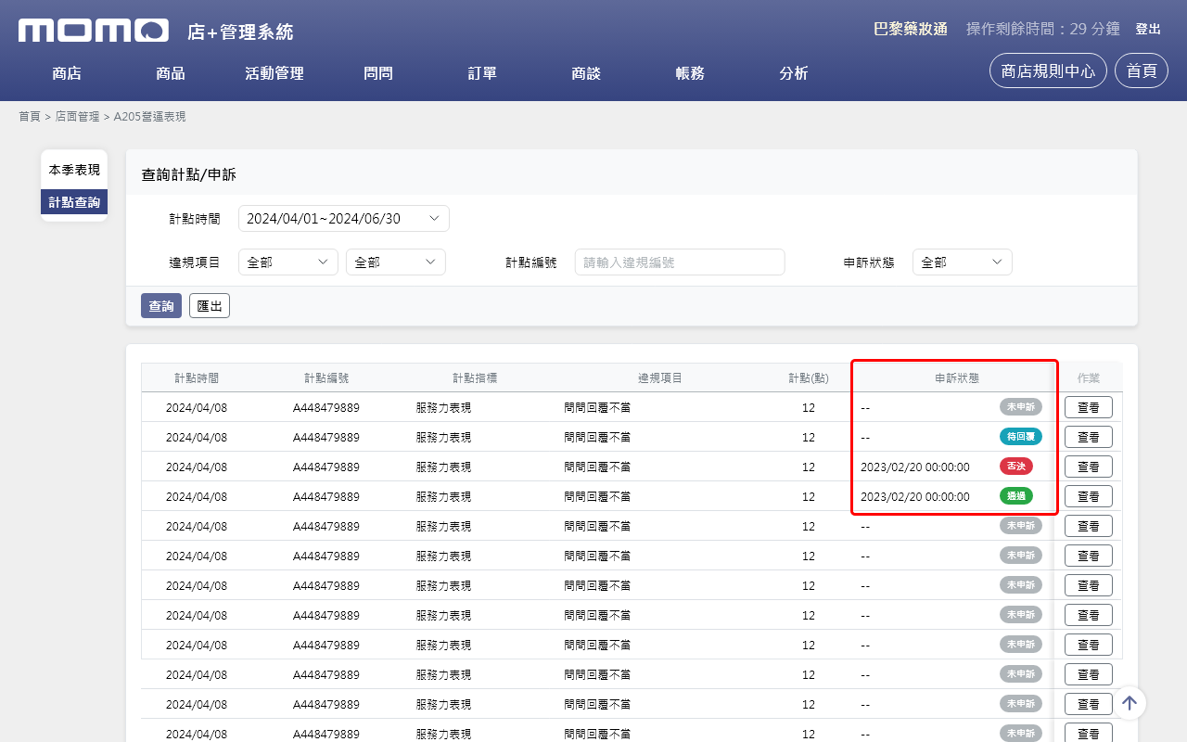
Task: Open the 分析 menu
Action: click(794, 73)
